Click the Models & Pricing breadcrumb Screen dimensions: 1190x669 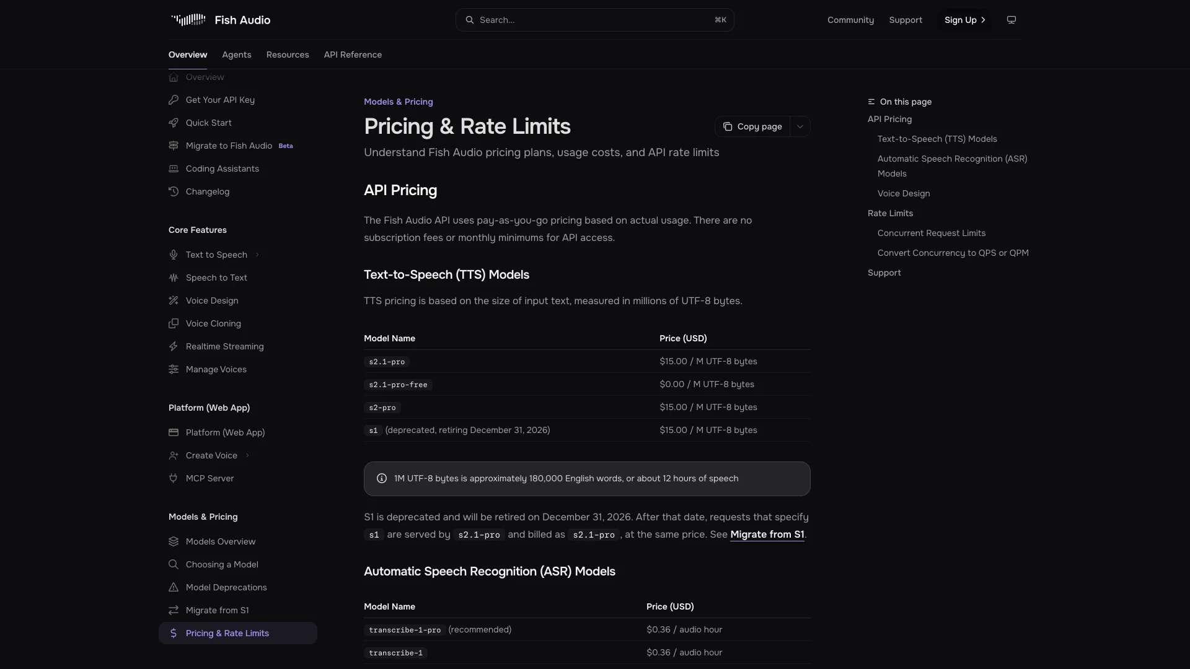coord(399,102)
